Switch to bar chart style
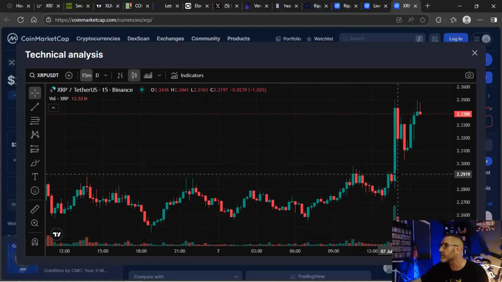This screenshot has width=502, height=282. (x=120, y=75)
